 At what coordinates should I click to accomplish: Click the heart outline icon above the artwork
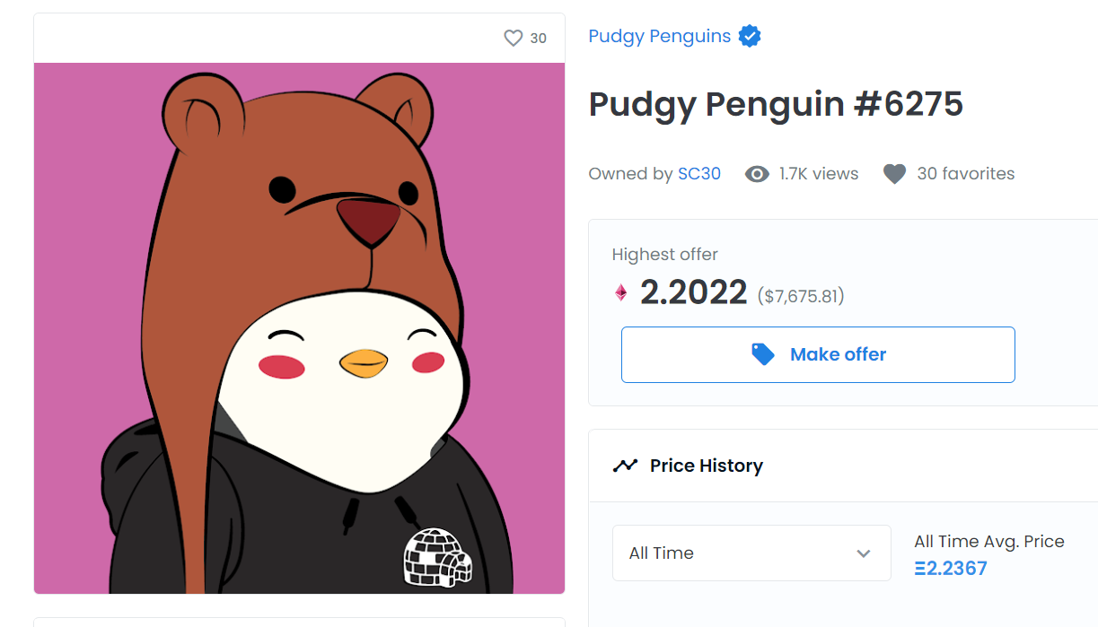click(x=513, y=39)
